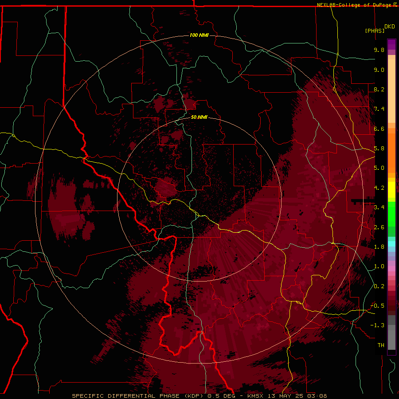Select the 7.4 legend value
Viewport: 399px width, 399px height.
(379, 109)
